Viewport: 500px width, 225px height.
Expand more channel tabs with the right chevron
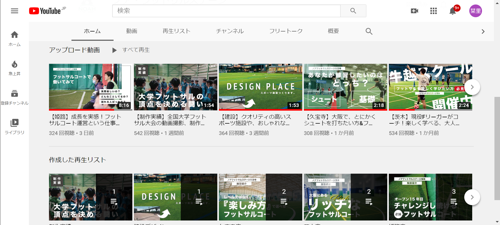pyautogui.click(x=483, y=31)
